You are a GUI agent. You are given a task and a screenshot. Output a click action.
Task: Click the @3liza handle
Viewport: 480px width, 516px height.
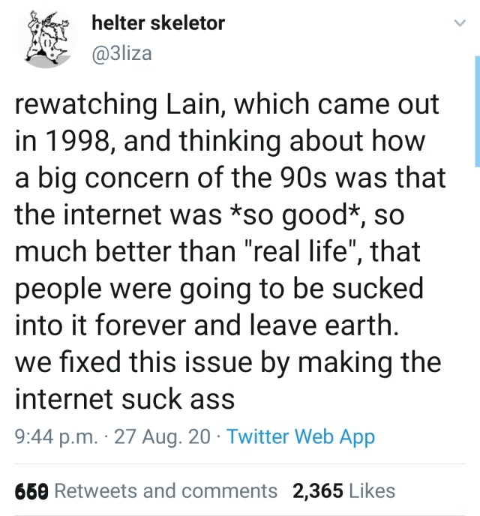[121, 53]
